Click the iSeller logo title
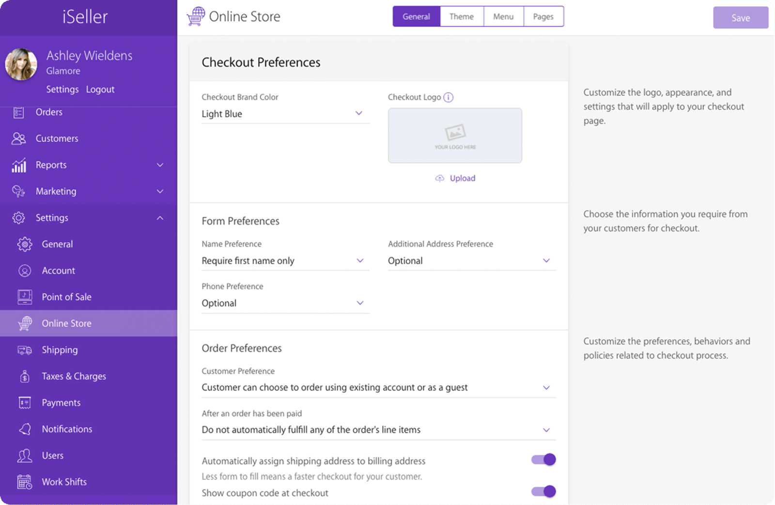This screenshot has width=775, height=505. pos(85,17)
